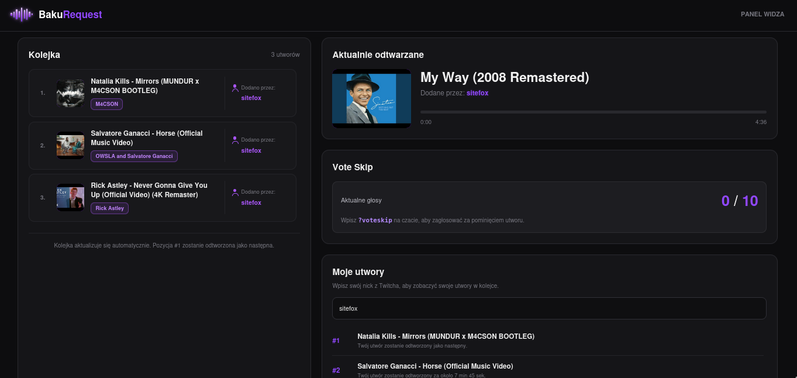797x378 pixels.
Task: Click the user icon in Salvatore Ganacci row
Action: tap(235, 140)
